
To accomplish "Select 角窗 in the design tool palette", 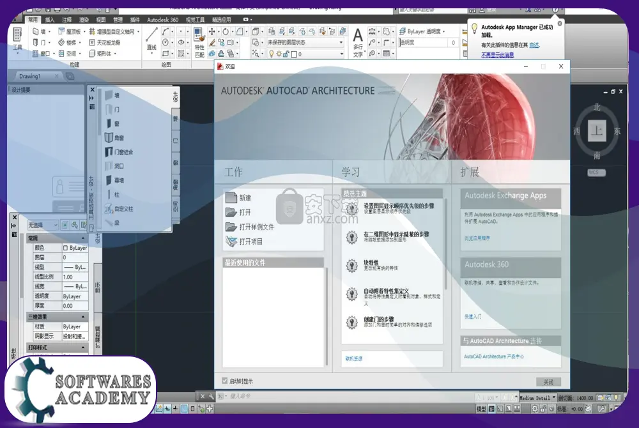I will pos(114,137).
